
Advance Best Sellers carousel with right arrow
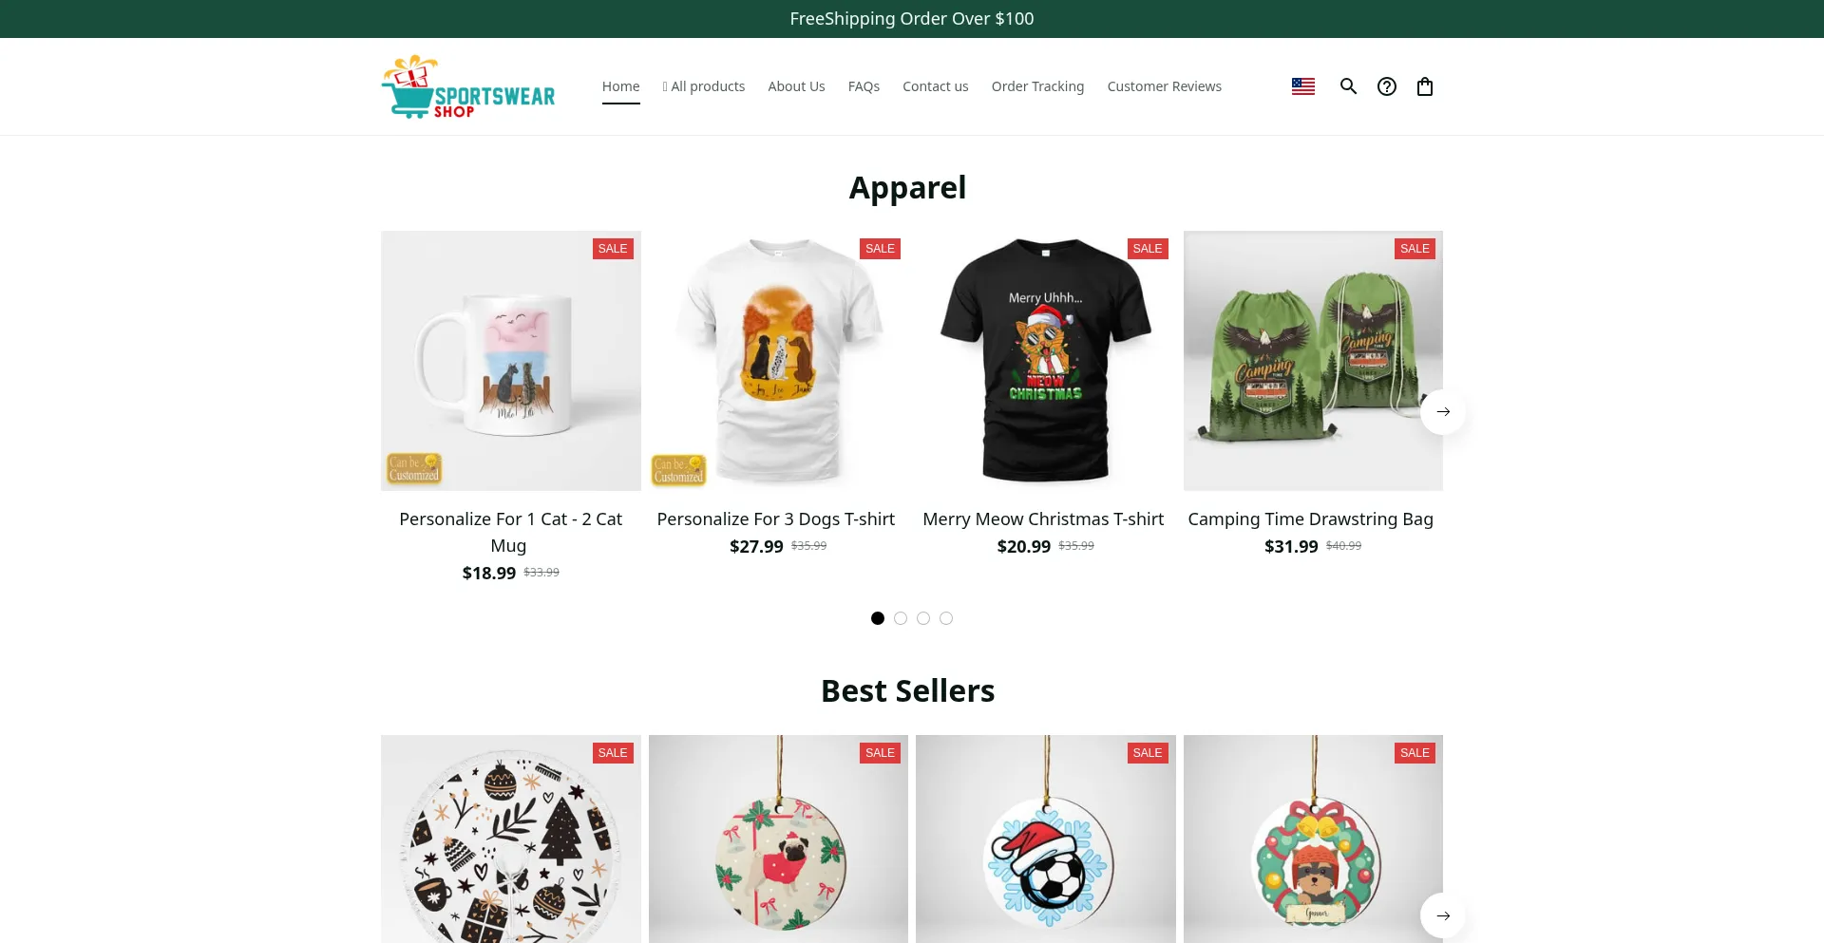click(x=1443, y=915)
